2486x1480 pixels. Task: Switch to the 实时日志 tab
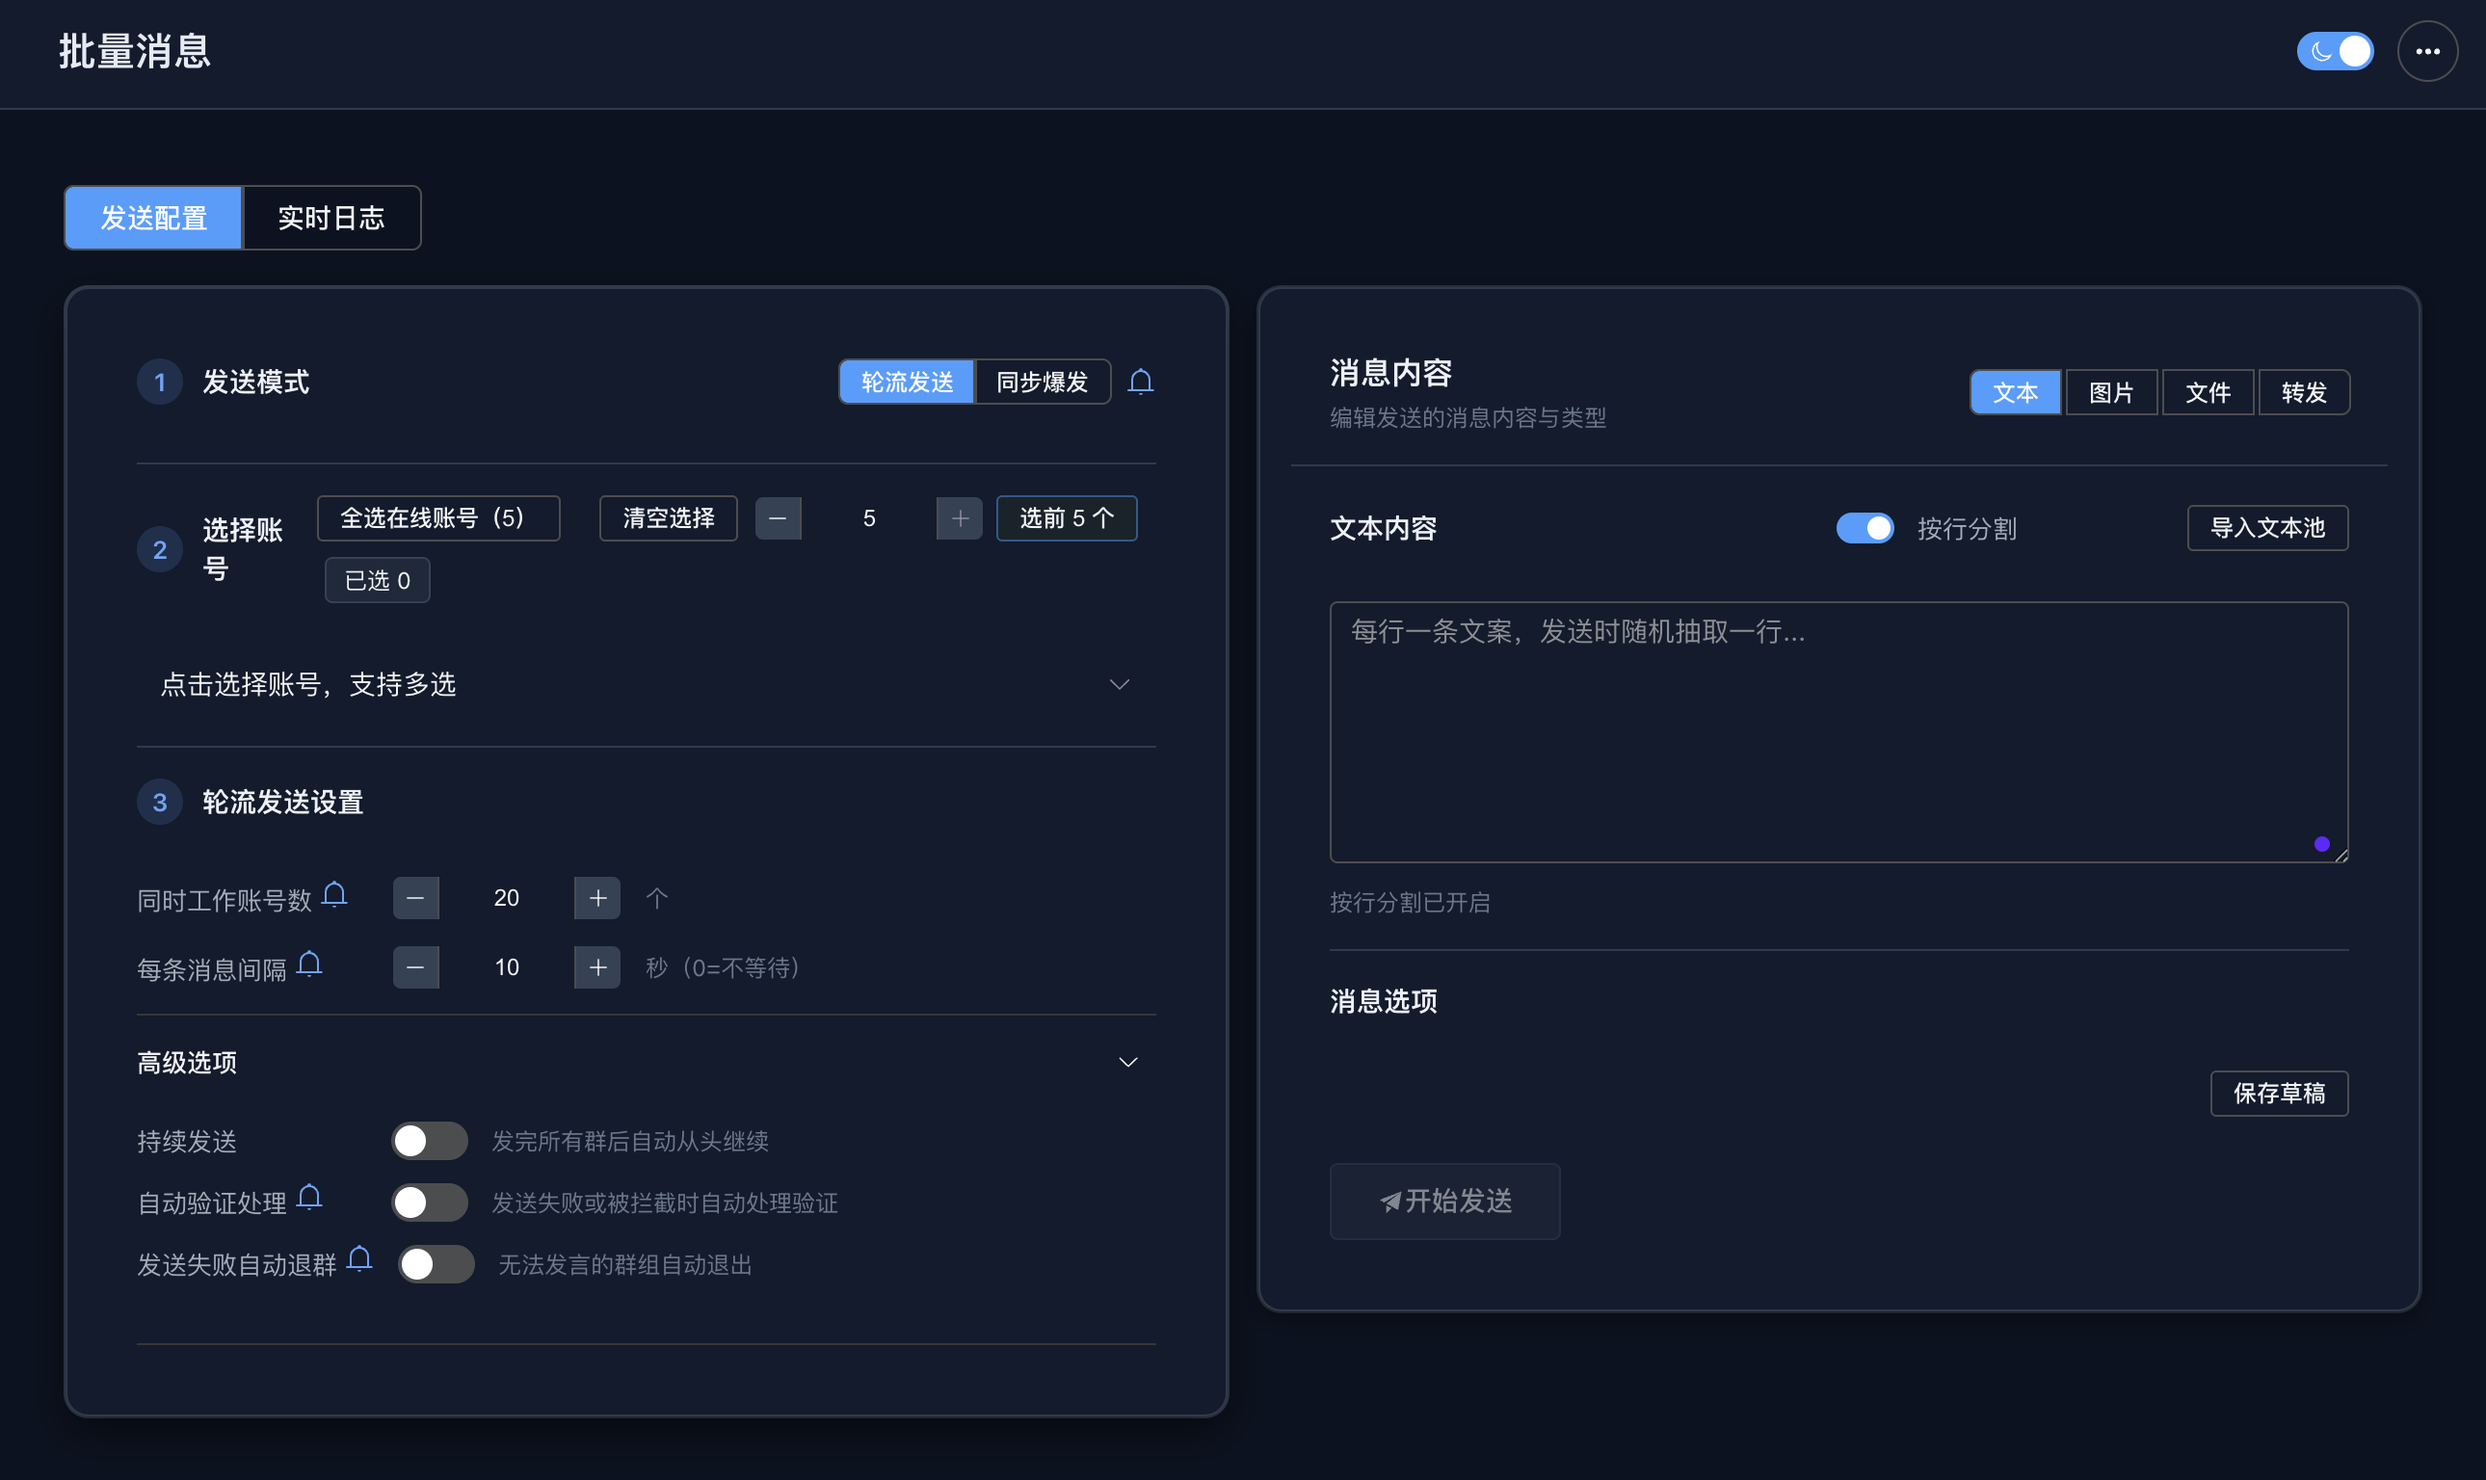(x=331, y=218)
